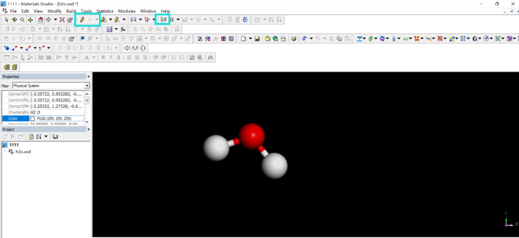Open the Recenter tool dropdown arrow

pos(55,20)
